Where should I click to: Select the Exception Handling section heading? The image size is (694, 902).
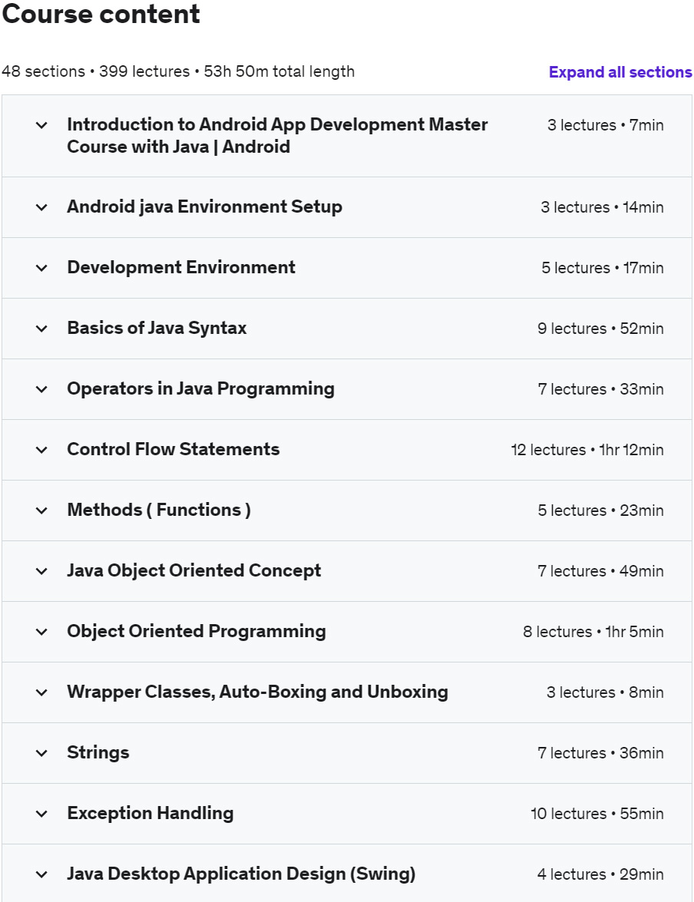(x=150, y=813)
